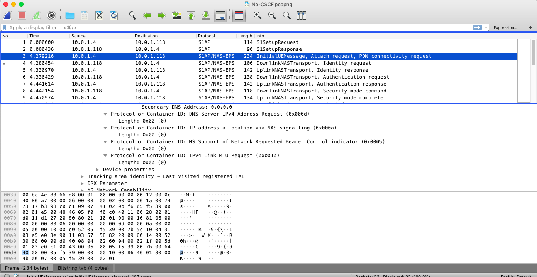Expand Tracking area identity - Last visited registered TAI

(x=82, y=176)
